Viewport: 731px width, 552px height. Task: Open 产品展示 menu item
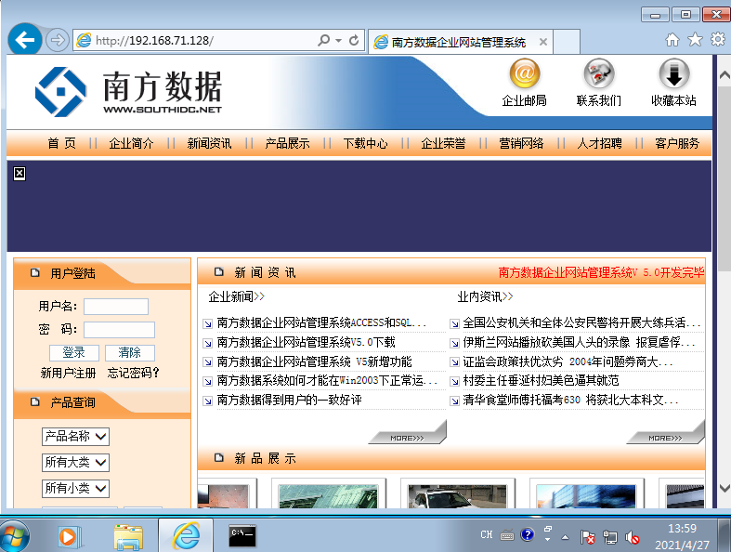point(287,143)
